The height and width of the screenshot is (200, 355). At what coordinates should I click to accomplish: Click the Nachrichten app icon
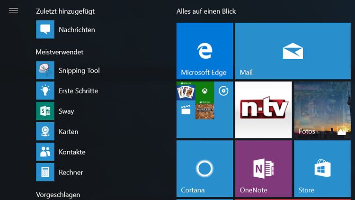pos(45,29)
